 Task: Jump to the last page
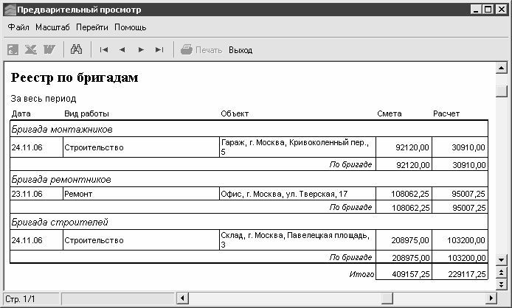(159, 50)
